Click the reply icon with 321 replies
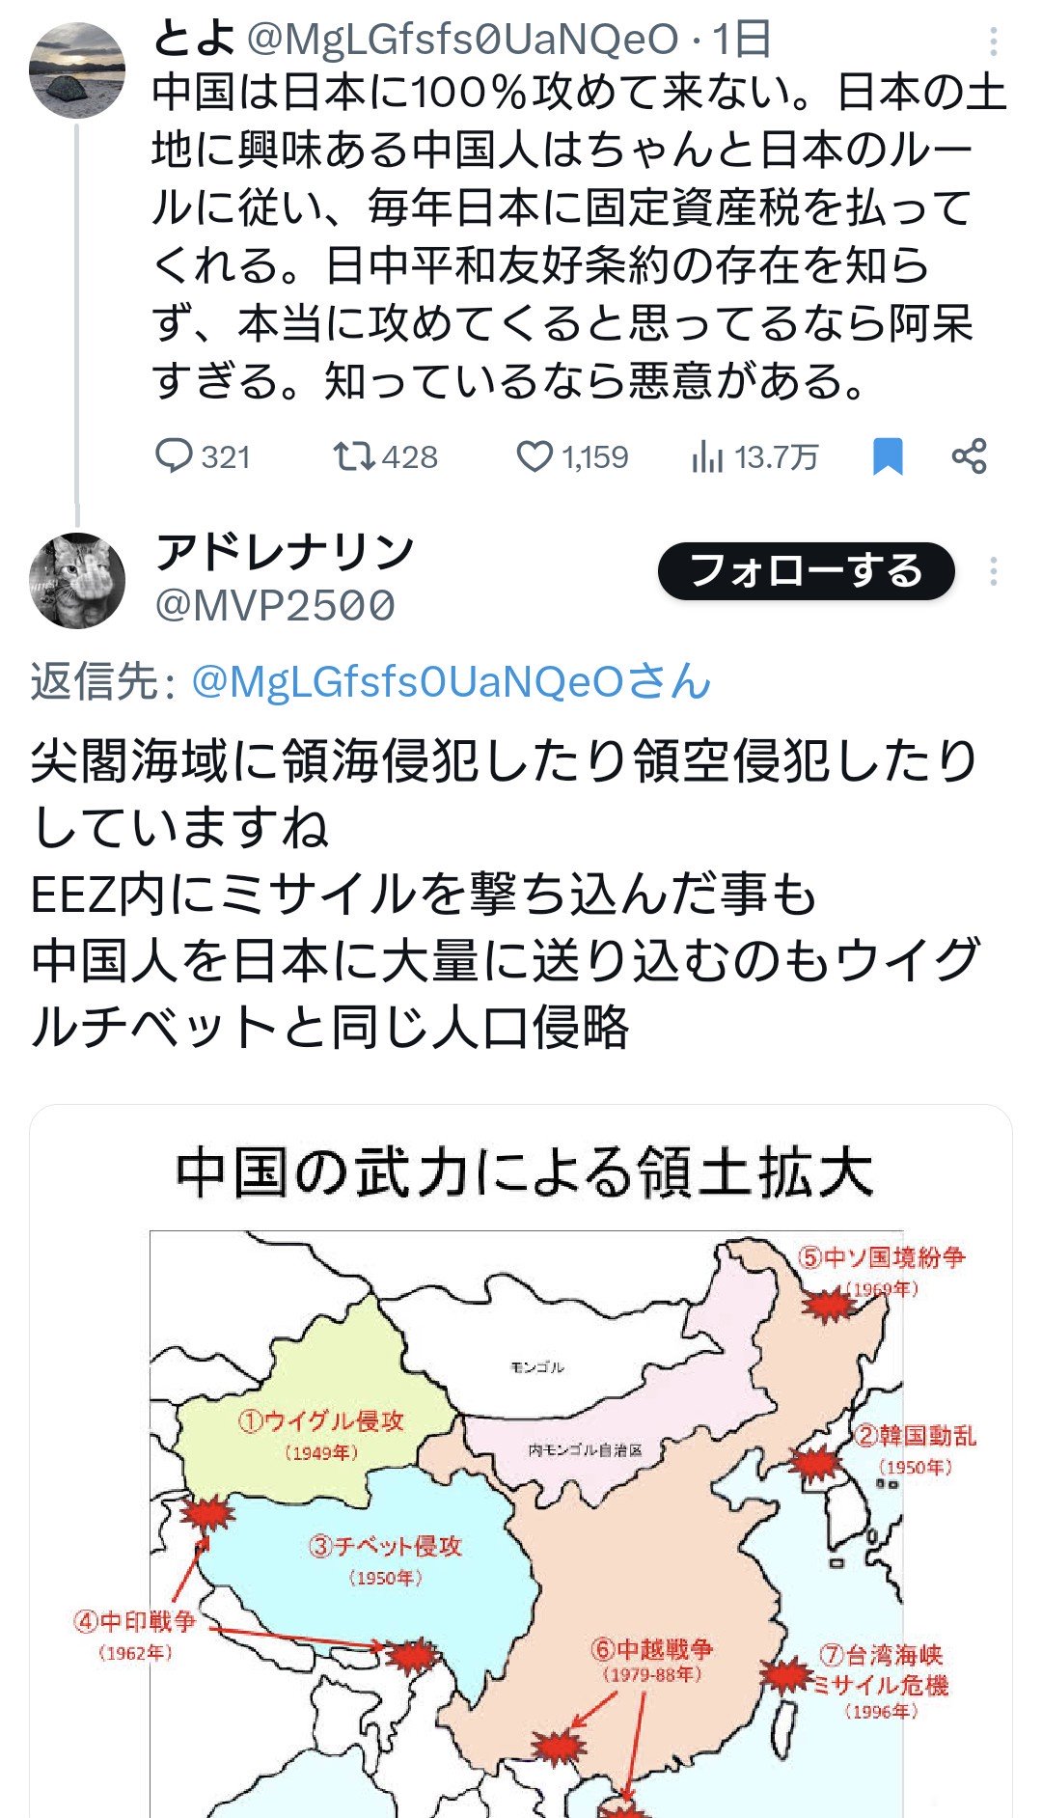Viewport: 1042px width, 1818px height. click(x=175, y=456)
